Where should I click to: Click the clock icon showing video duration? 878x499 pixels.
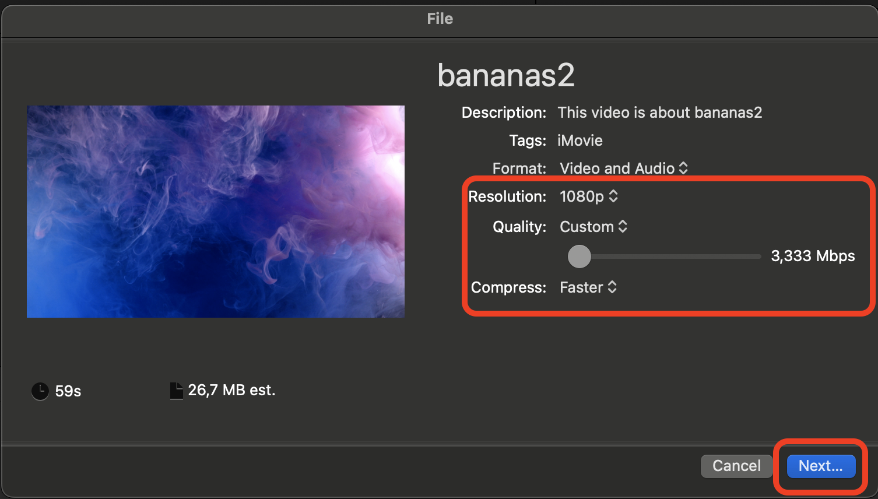(x=40, y=391)
